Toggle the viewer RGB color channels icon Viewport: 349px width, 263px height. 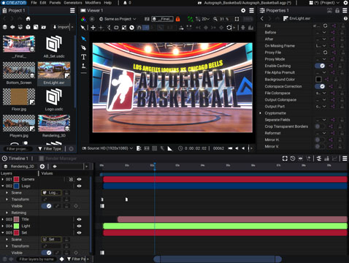(83, 19)
